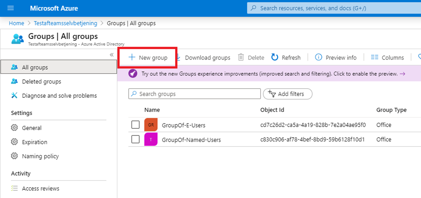Click object ID c830c906-af78-4bef-8bd9-59b6128f10d1
The width and height of the screenshot is (421, 198).
tap(312, 139)
